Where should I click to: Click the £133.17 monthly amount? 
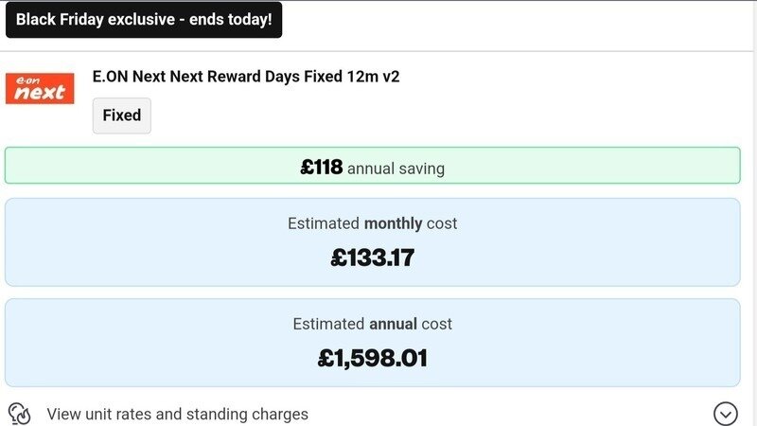pyautogui.click(x=372, y=257)
